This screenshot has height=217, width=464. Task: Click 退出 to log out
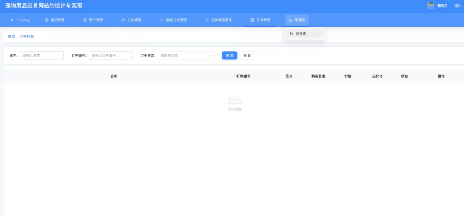tap(458, 6)
